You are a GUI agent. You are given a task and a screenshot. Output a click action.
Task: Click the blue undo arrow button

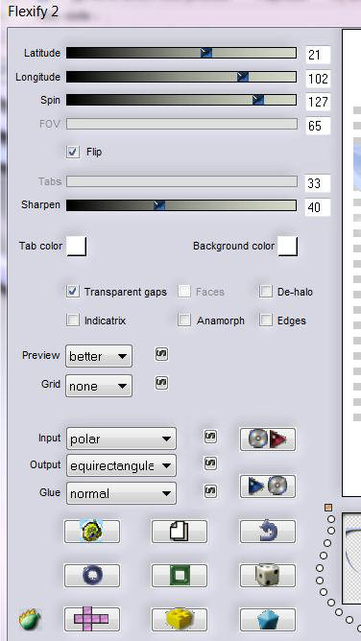[x=268, y=532]
